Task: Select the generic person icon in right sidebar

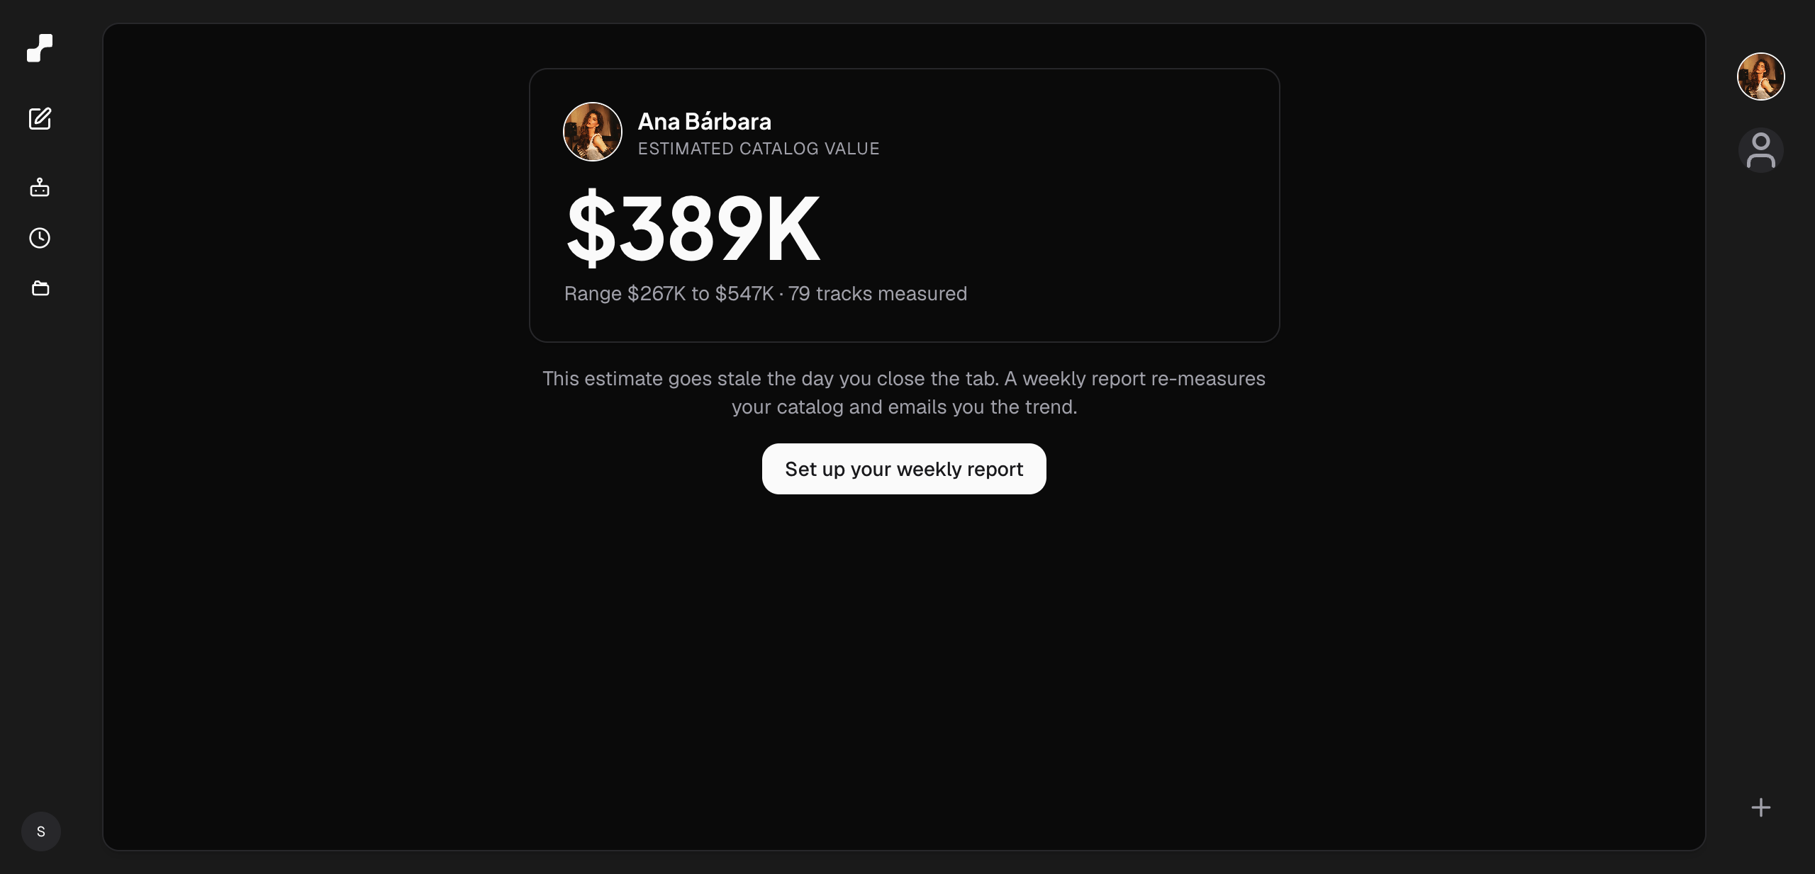Action: [x=1761, y=150]
